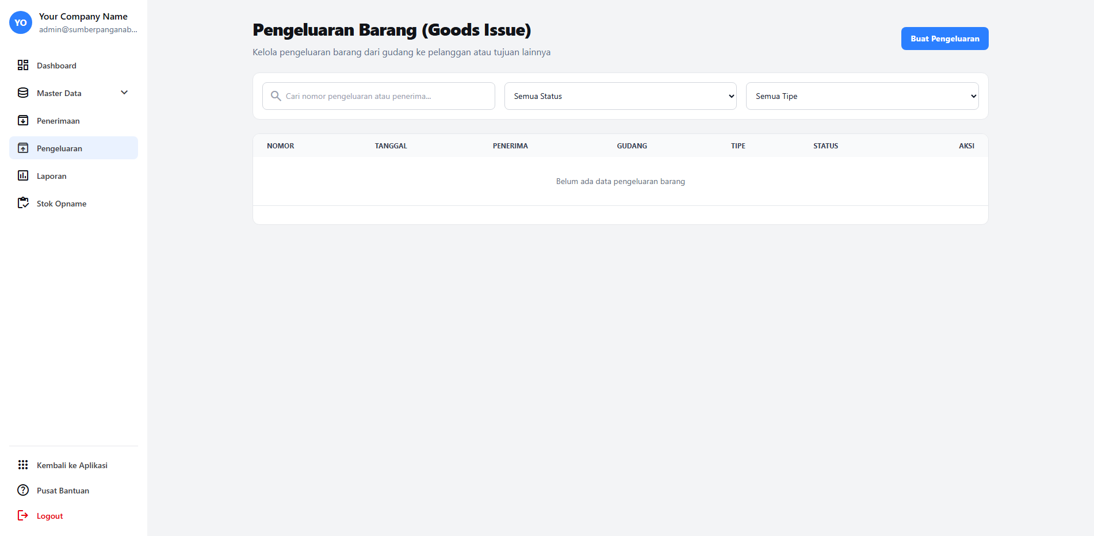Open the Semua Tipe dropdown

coord(862,96)
